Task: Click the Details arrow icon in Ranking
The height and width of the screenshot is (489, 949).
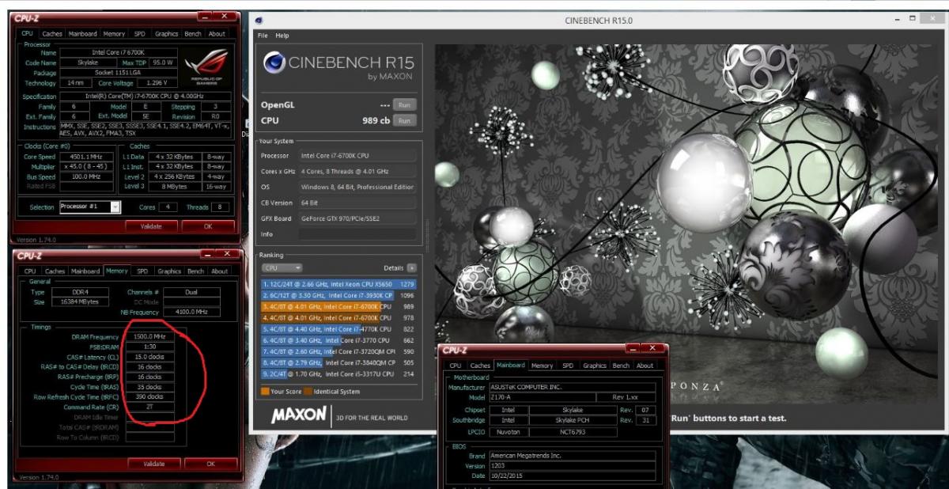Action: [x=411, y=268]
